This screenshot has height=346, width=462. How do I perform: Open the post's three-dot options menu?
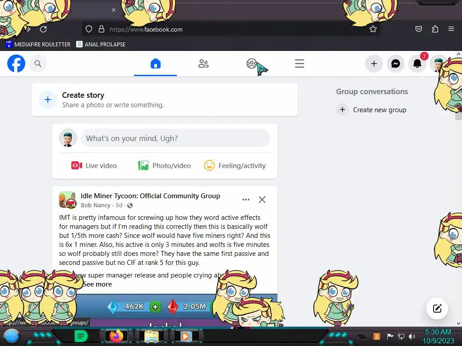[x=246, y=200]
